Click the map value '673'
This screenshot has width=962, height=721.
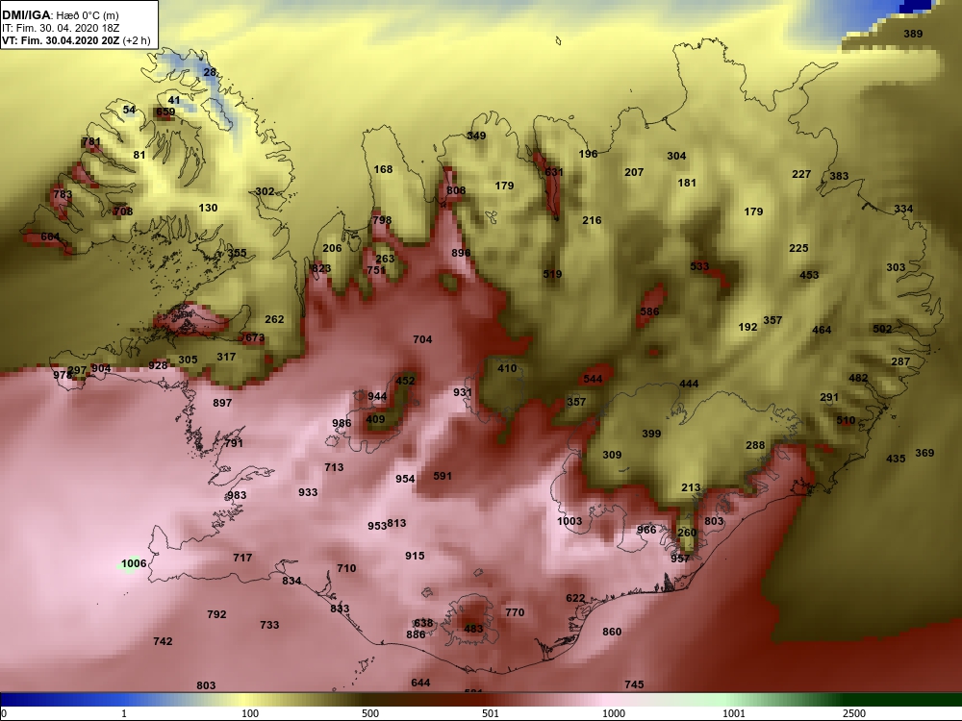[x=254, y=337]
